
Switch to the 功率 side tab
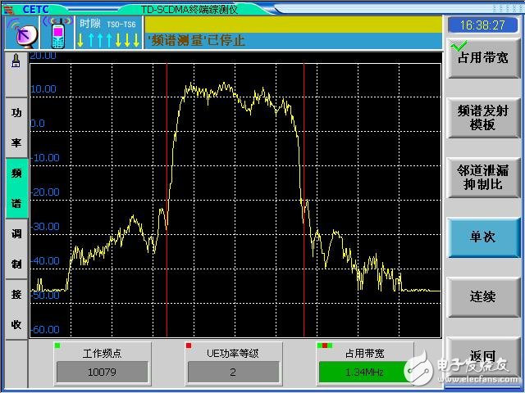[x=16, y=127]
